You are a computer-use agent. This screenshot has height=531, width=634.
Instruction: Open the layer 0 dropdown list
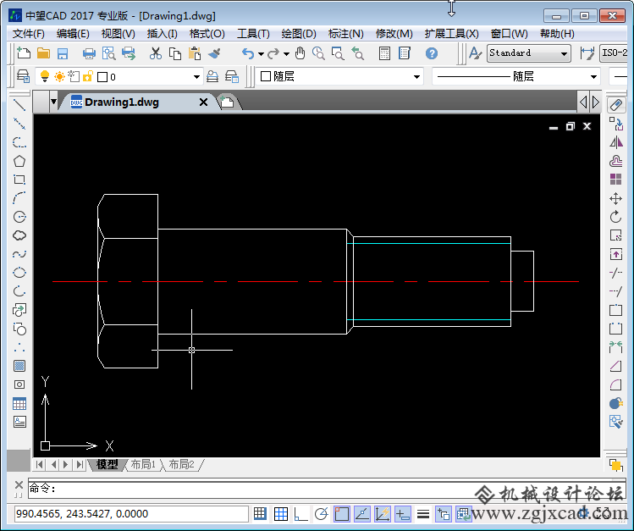coord(196,77)
